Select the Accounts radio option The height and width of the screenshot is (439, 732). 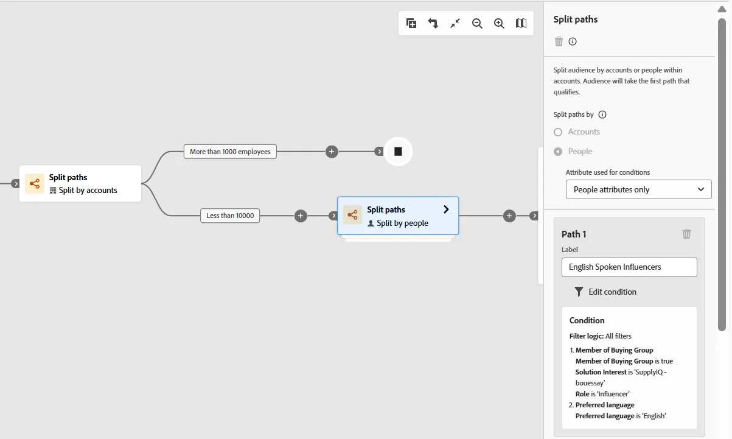[x=558, y=132]
